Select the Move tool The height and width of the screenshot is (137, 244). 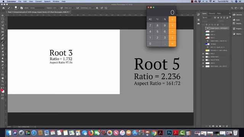(x=3, y=15)
